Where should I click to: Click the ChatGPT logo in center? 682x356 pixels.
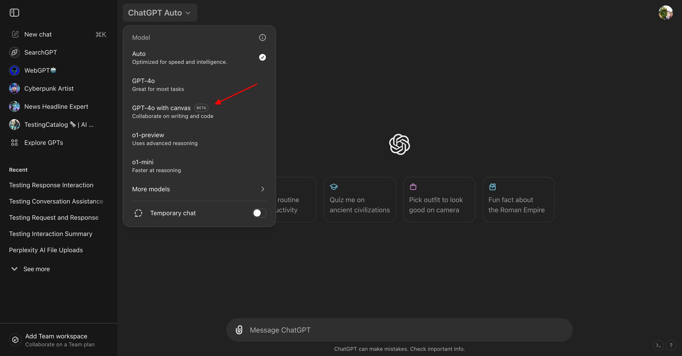click(x=399, y=144)
